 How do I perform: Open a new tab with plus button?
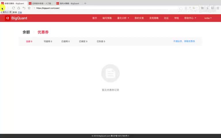[85, 3]
